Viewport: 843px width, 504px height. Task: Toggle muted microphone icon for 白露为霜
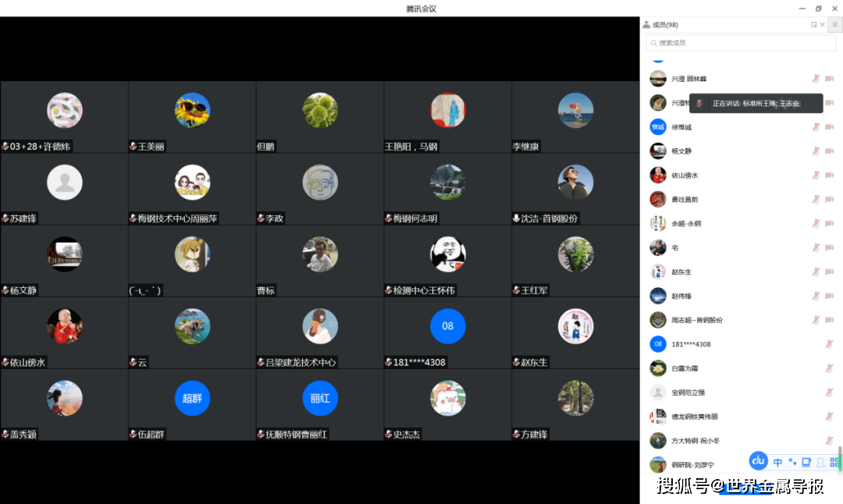click(829, 368)
